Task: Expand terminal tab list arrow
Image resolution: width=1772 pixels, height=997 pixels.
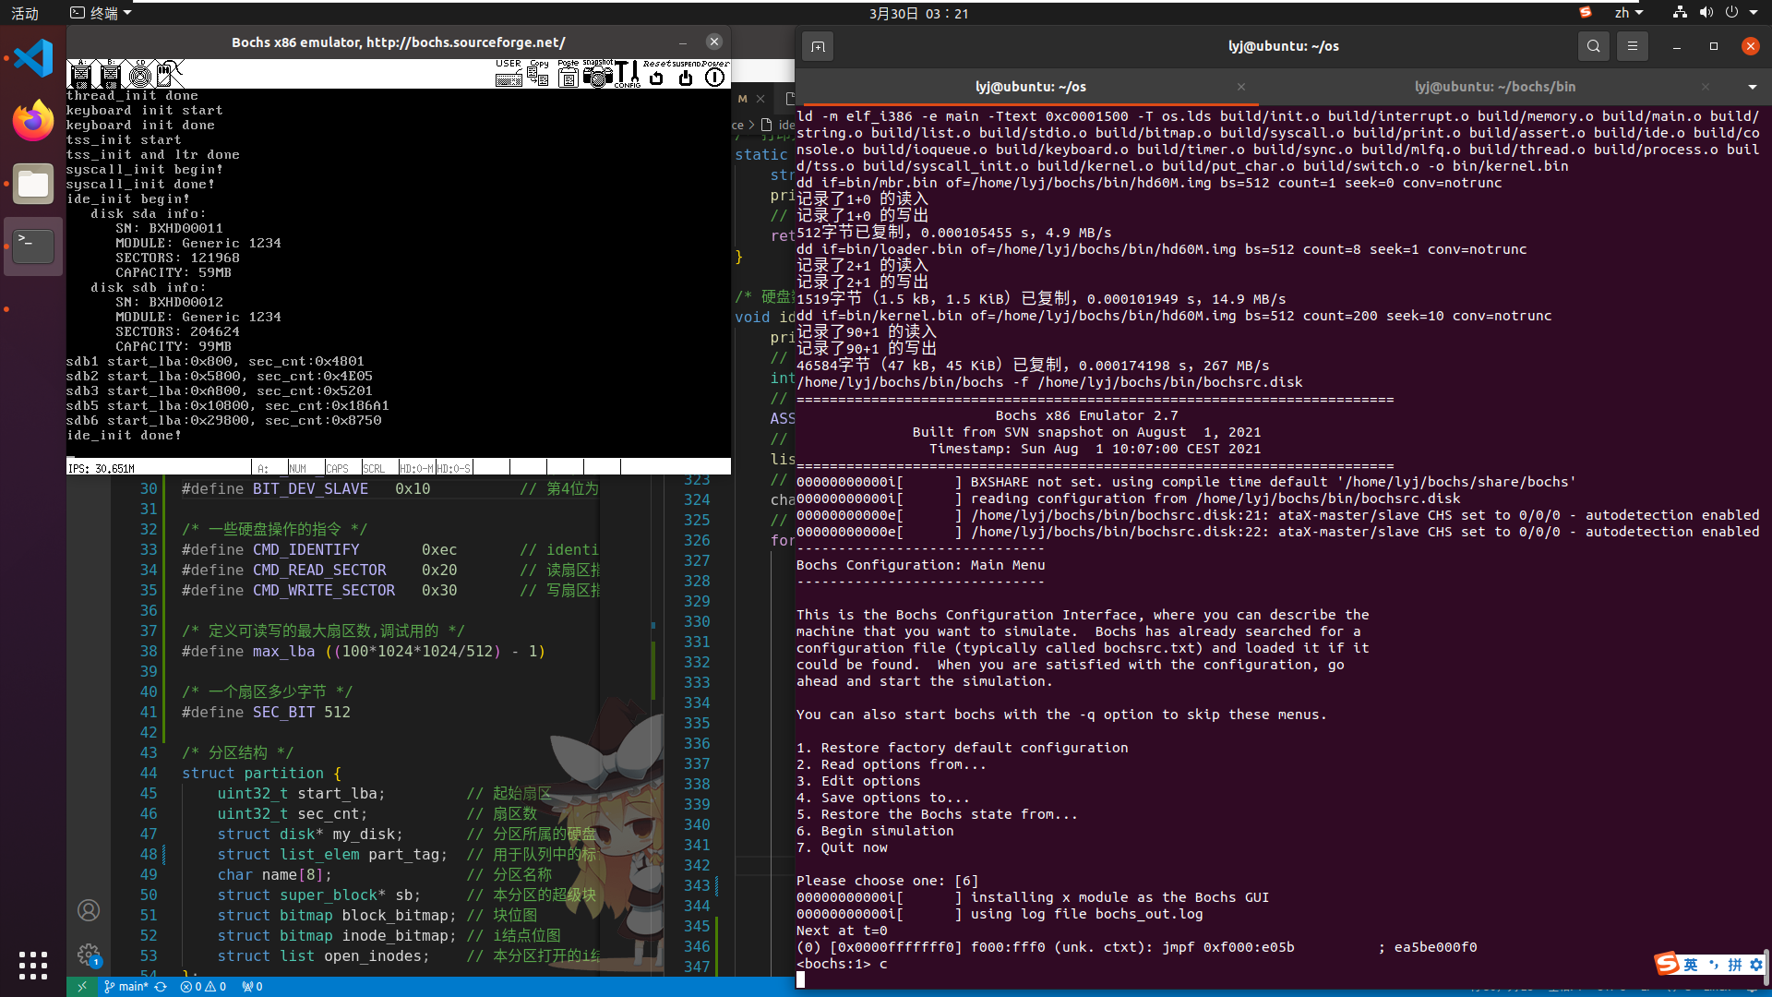Action: 1752,87
